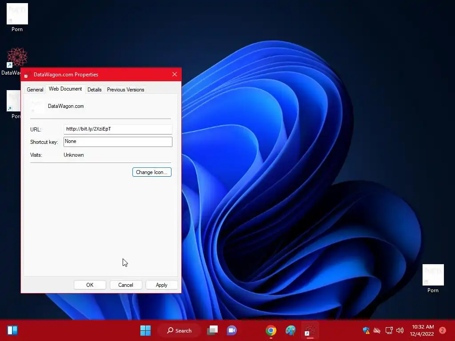This screenshot has width=455, height=341.
Task: Click the Search box in the taskbar
Action: click(179, 330)
